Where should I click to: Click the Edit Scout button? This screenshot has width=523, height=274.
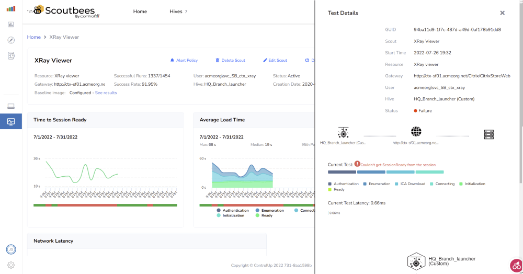tap(275, 60)
